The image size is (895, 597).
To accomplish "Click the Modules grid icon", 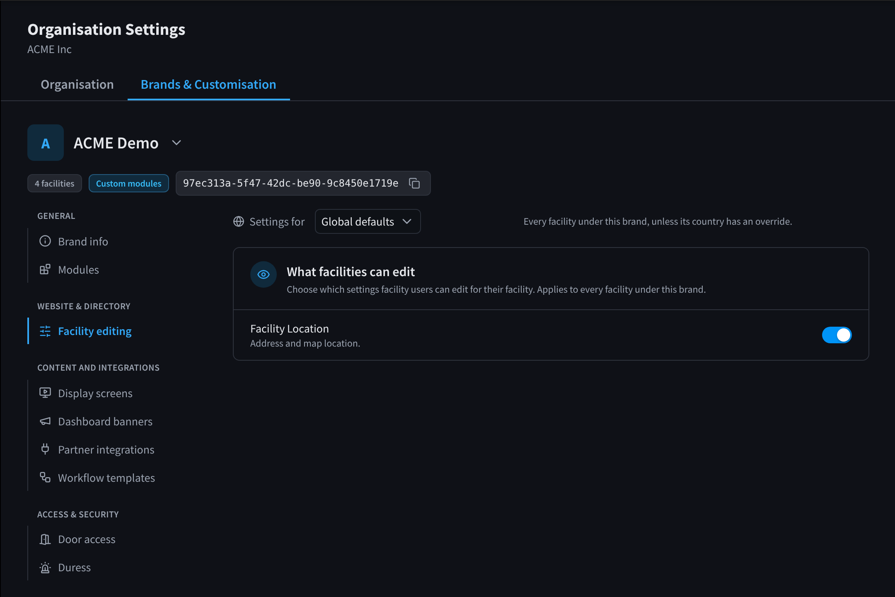I will (x=45, y=269).
